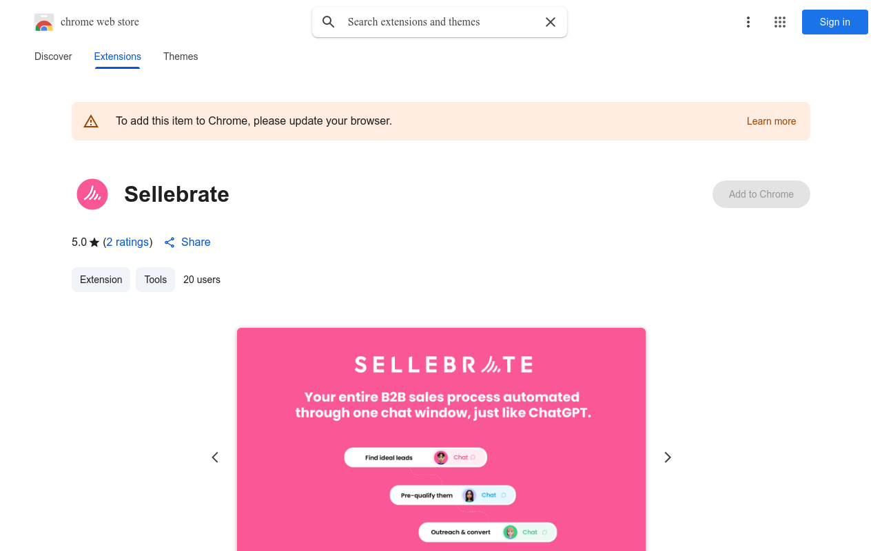This screenshot has width=882, height=551.
Task: Click the search magnifier icon
Action: tap(329, 22)
